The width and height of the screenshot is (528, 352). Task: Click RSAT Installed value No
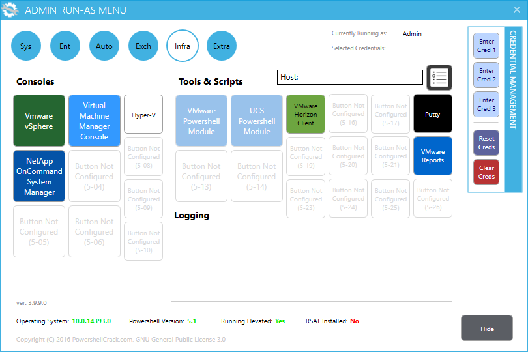click(x=355, y=321)
